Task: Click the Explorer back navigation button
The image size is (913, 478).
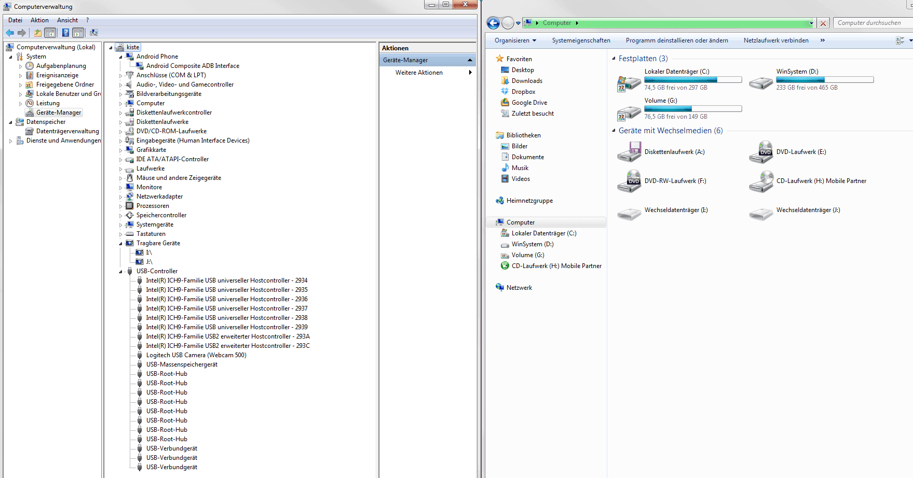Action: [x=493, y=23]
